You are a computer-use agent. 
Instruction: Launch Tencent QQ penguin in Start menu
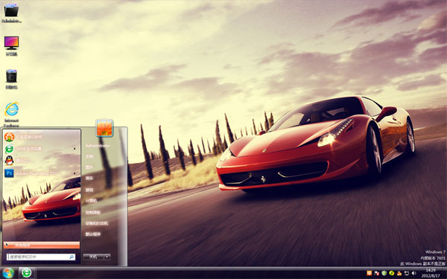[41, 161]
